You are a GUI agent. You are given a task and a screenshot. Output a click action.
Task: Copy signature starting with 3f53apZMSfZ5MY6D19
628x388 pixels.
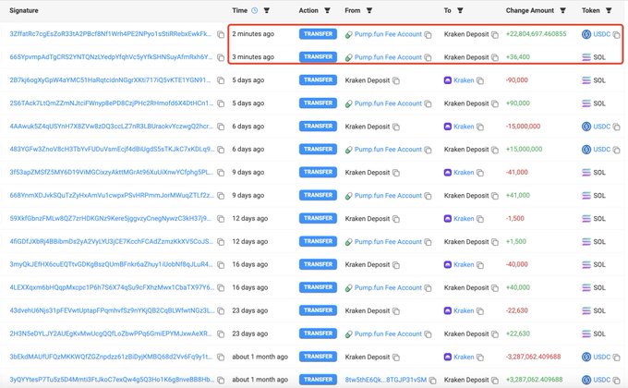click(221, 173)
